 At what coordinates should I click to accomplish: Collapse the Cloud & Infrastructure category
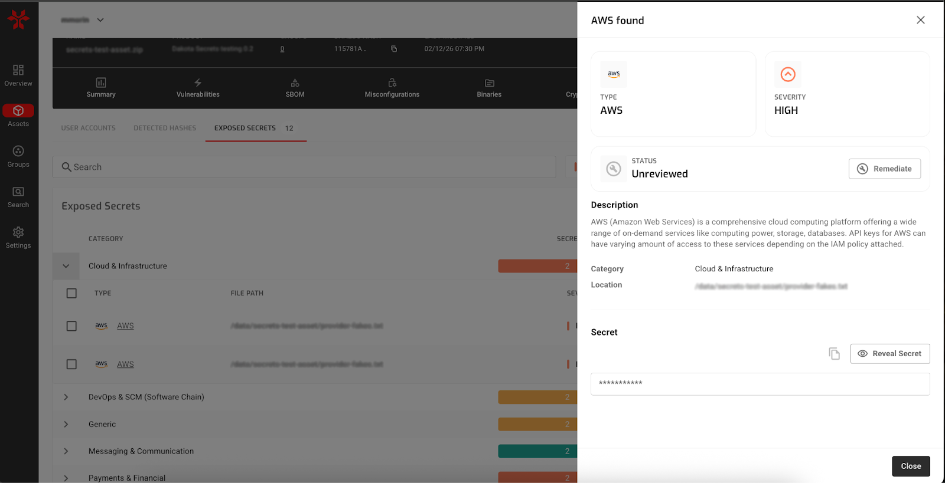66,266
